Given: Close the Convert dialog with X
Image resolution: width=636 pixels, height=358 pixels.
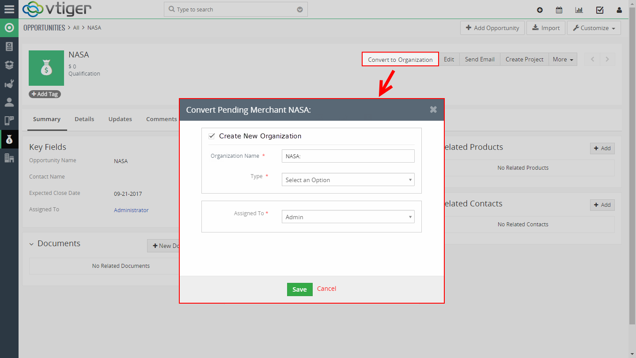Looking at the screenshot, I should point(433,110).
